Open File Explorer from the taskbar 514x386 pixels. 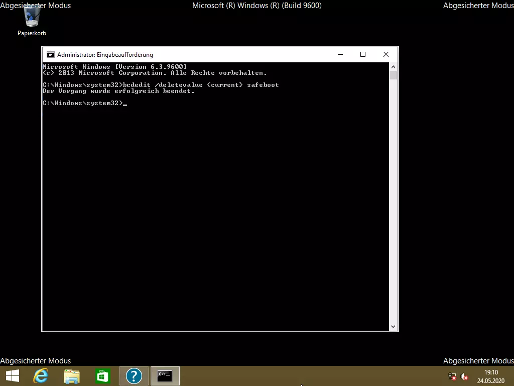[x=72, y=376]
